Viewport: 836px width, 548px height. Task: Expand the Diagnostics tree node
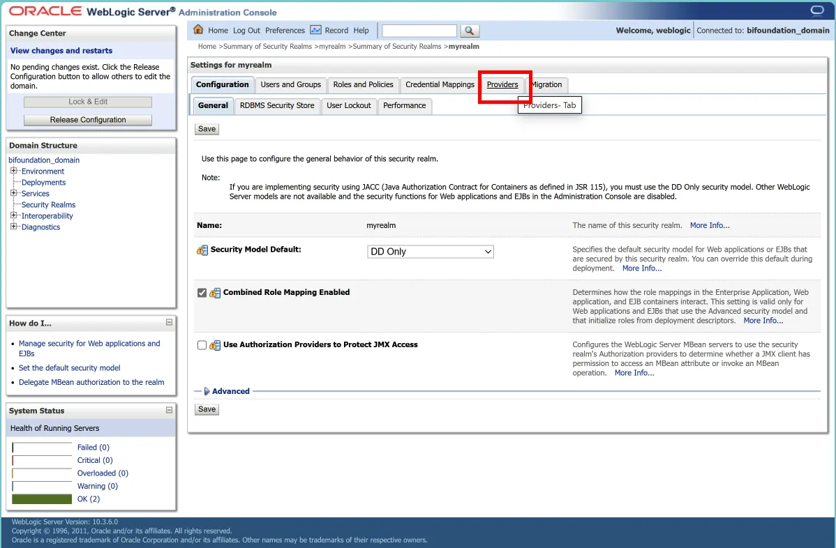click(13, 227)
